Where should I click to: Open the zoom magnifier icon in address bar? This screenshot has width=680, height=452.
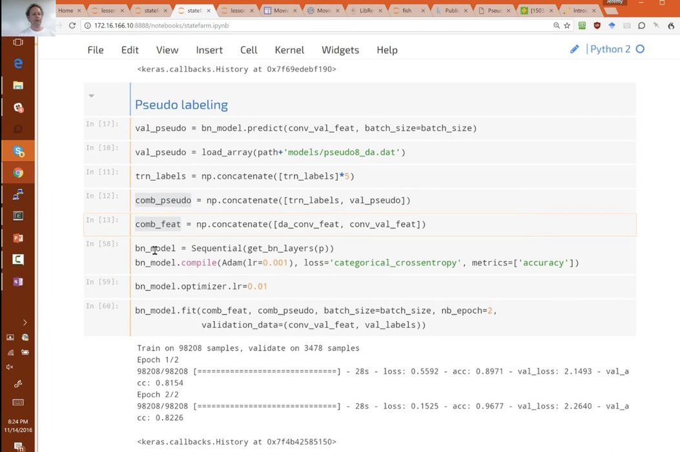(x=556, y=25)
